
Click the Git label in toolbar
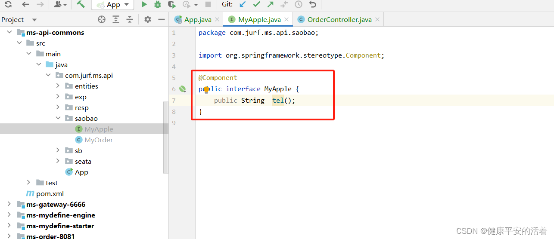pyautogui.click(x=227, y=4)
